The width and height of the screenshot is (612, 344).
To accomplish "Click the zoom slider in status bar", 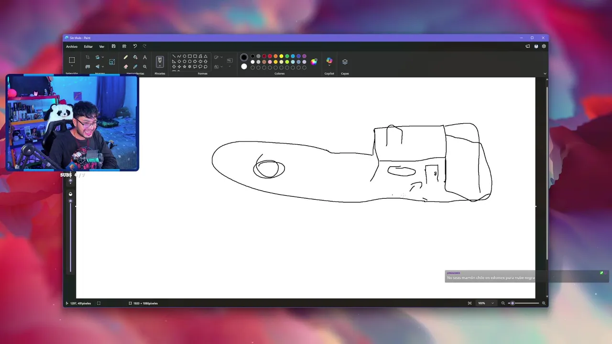I will click(524, 303).
